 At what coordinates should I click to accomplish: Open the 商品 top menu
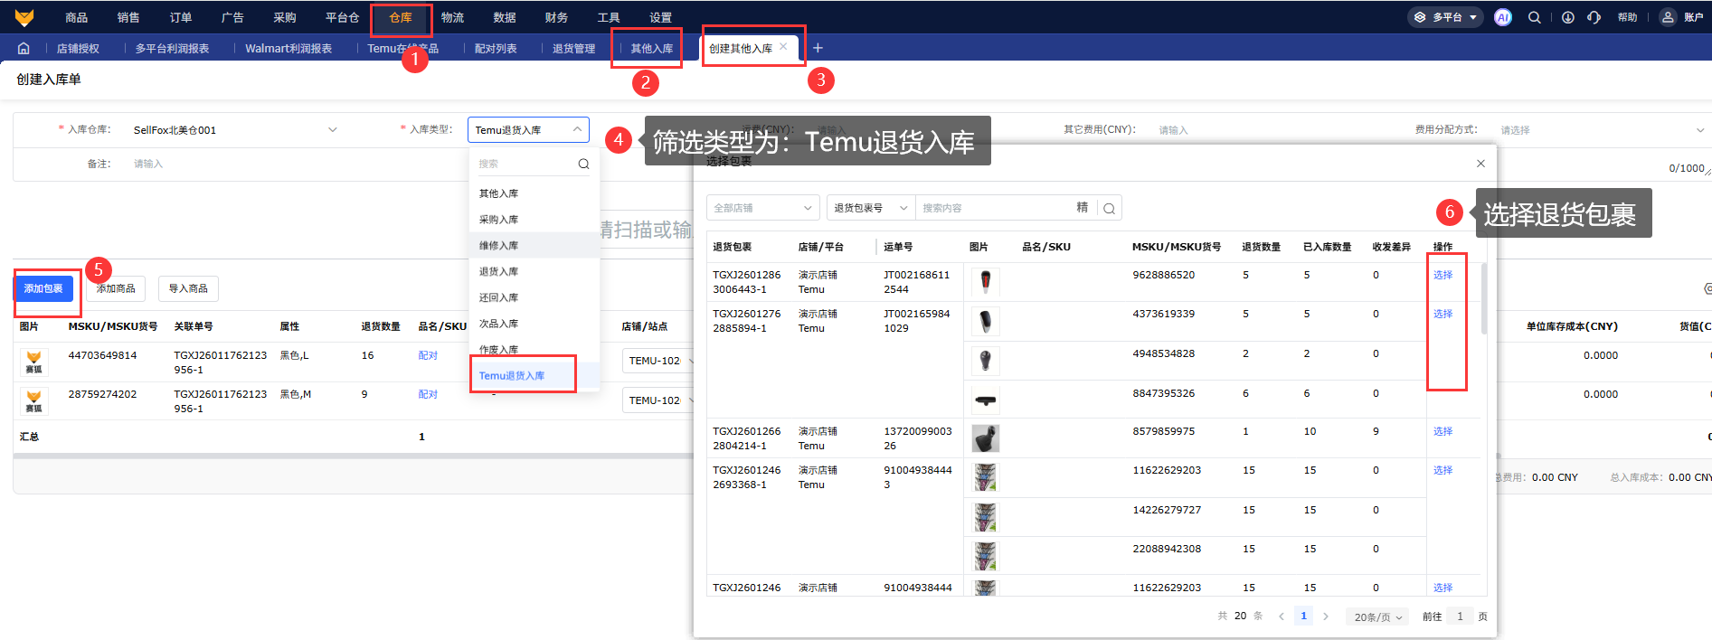[77, 17]
